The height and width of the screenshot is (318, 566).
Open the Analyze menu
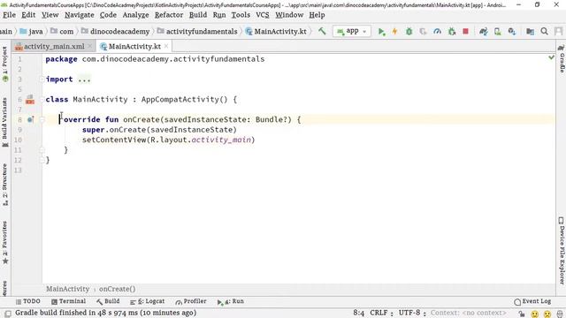pyautogui.click(x=135, y=15)
